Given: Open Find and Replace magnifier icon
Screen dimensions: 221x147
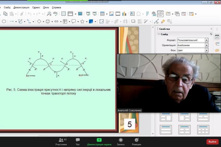Looking at the screenshot, I should (x=49, y=14).
